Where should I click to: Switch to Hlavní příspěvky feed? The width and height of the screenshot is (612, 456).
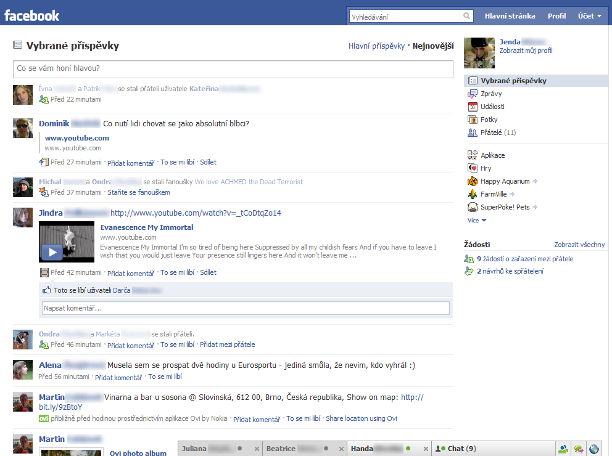pos(376,46)
